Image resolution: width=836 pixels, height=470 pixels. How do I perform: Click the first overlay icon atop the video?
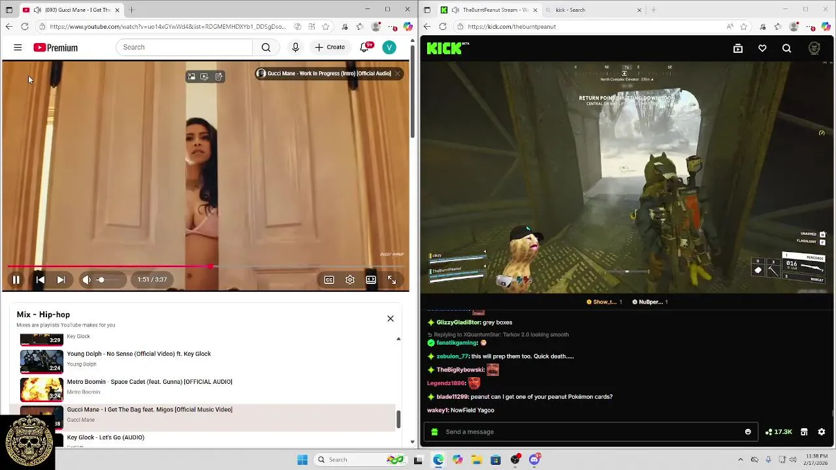pyautogui.click(x=191, y=76)
